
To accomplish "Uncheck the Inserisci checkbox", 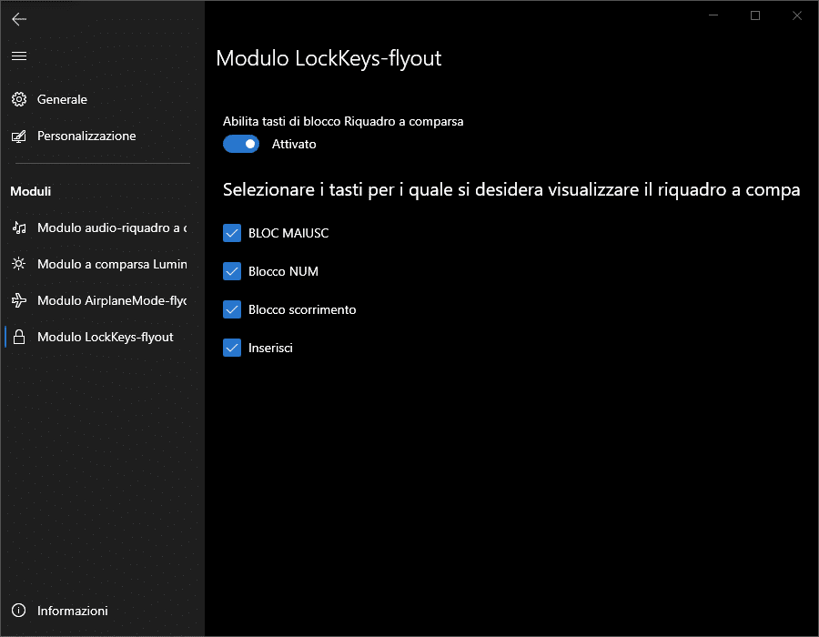I will click(x=231, y=348).
